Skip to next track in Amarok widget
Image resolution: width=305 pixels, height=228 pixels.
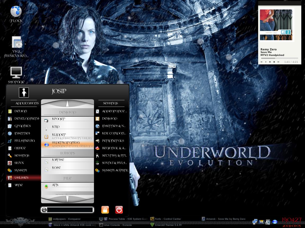tap(278, 62)
